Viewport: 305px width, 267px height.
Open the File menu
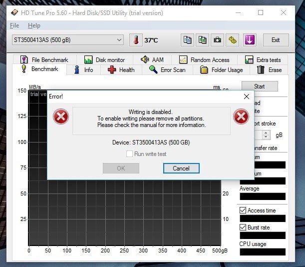coord(14,25)
